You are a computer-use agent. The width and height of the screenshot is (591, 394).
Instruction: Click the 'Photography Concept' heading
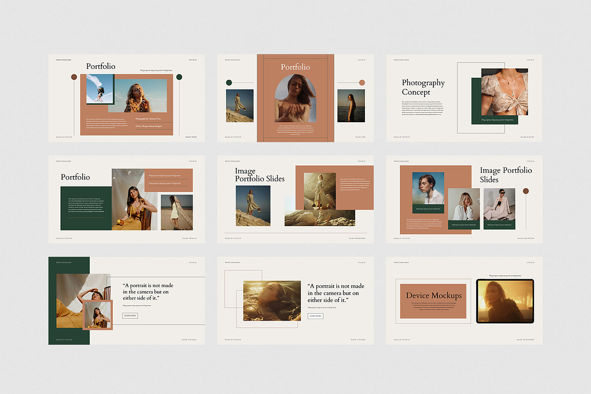[423, 87]
